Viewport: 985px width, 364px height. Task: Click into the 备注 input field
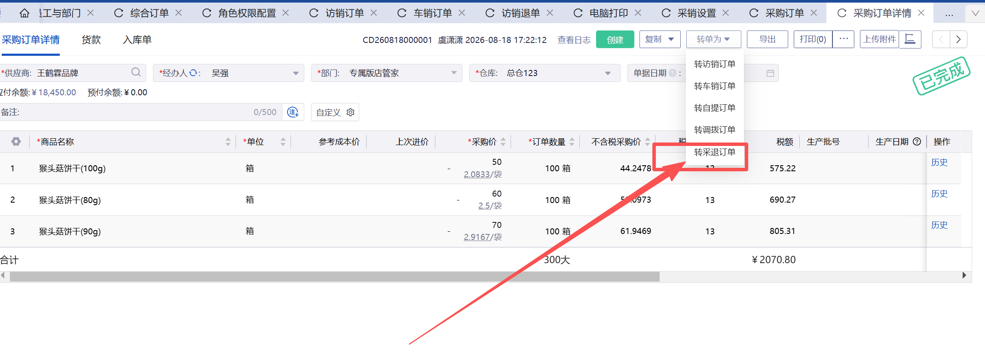pos(141,112)
